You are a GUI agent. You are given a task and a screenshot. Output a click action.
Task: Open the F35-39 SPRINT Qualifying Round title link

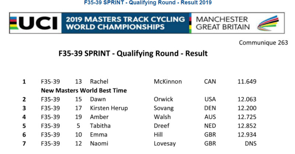click(x=148, y=3)
